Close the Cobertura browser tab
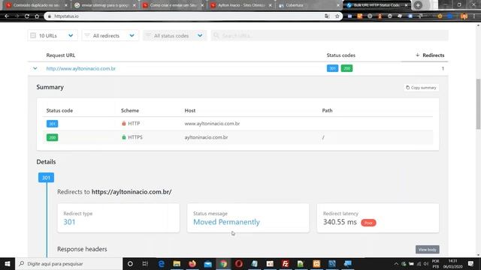The image size is (481, 270). (337, 5)
